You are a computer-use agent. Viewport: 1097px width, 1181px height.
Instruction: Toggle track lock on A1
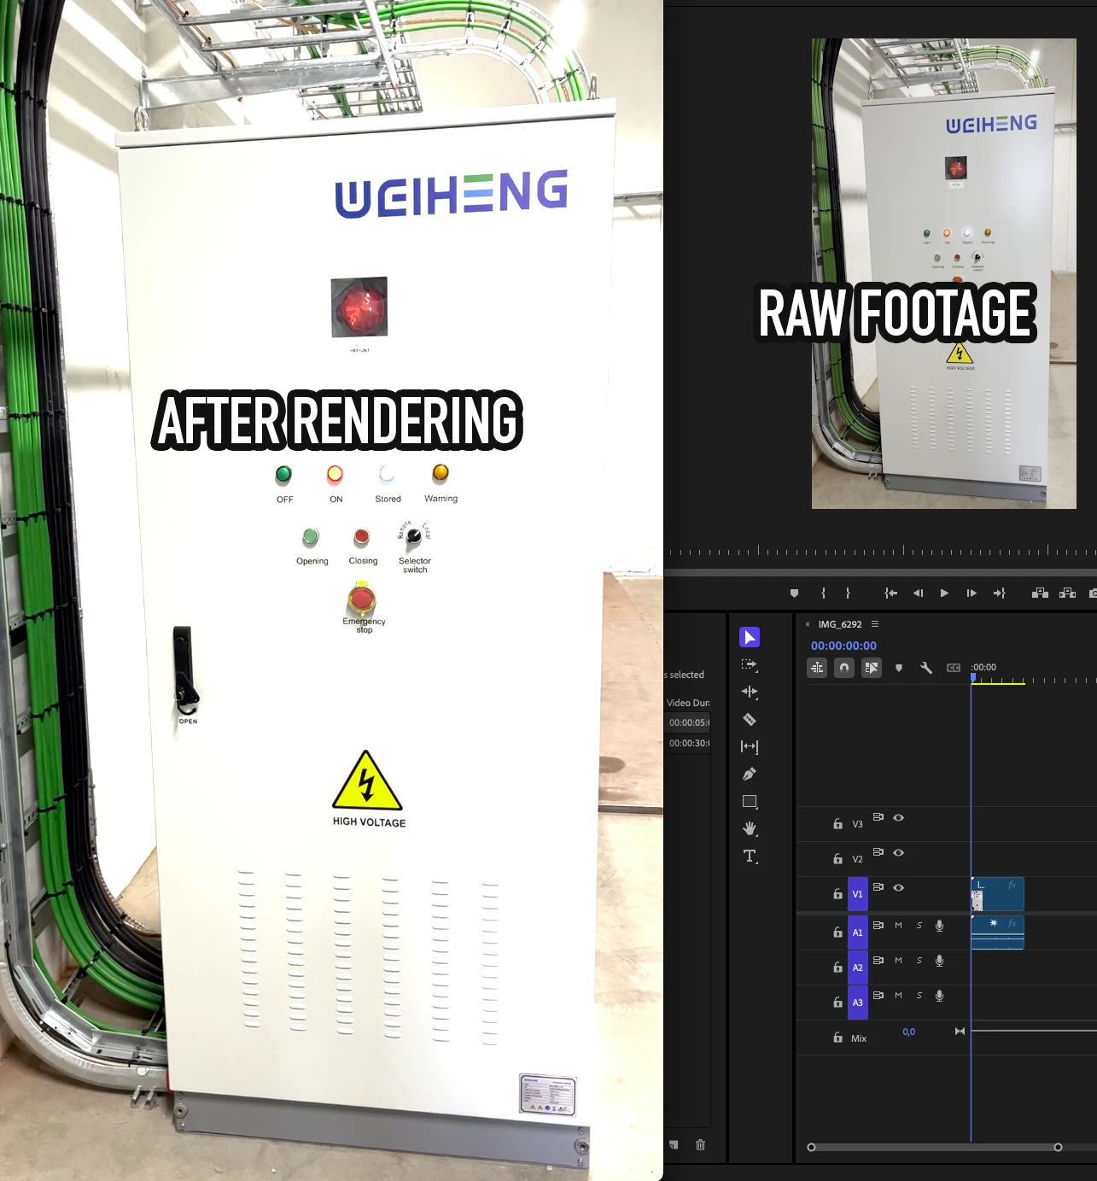[837, 933]
